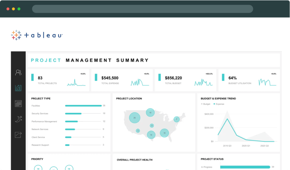290x170 pixels.
Task: Click the green maximize window dot
Action: tap(19, 9)
